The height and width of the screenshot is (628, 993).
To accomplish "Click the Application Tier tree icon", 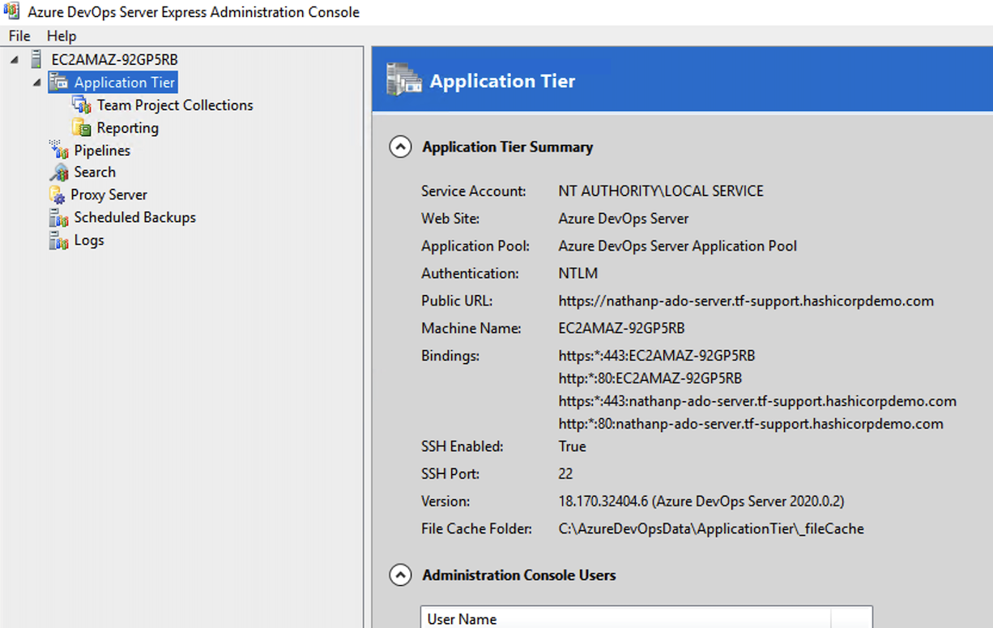I will [x=59, y=83].
